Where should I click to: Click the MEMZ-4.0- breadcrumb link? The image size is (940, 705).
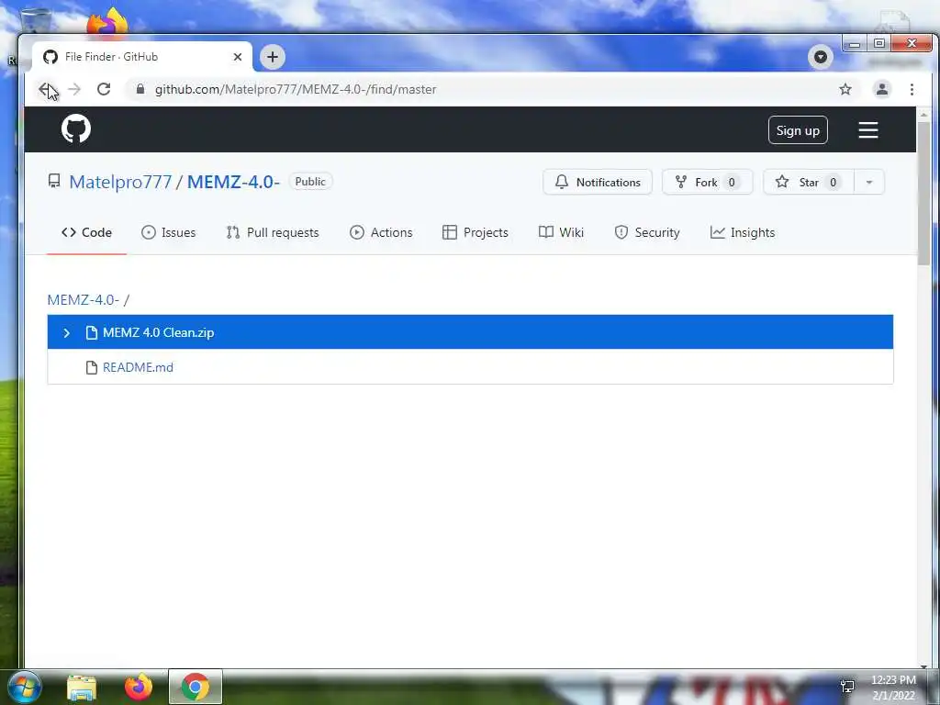(84, 300)
